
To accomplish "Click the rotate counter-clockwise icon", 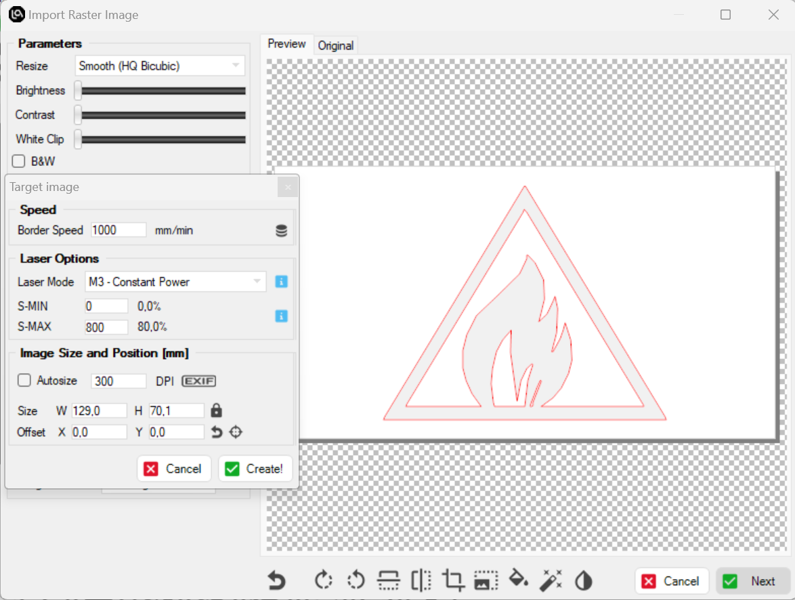I will point(356,580).
